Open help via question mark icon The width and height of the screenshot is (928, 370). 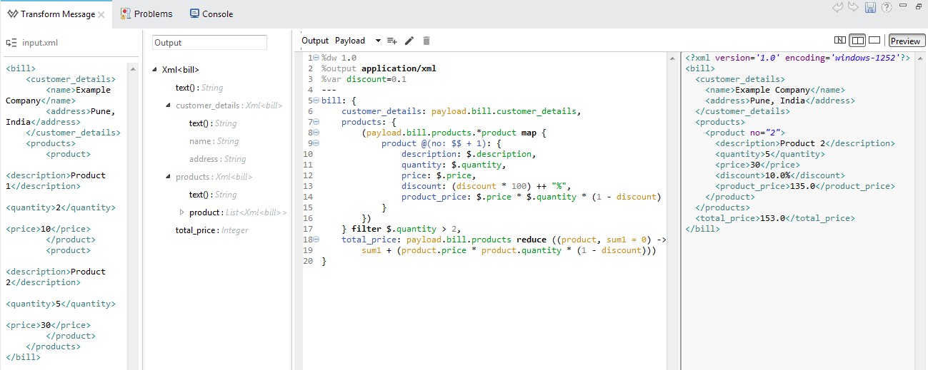pyautogui.click(x=887, y=7)
